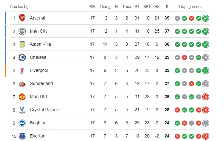The height and width of the screenshot is (141, 224).
Task: Click the Liverpool club crest
Action: pyautogui.click(x=22, y=70)
